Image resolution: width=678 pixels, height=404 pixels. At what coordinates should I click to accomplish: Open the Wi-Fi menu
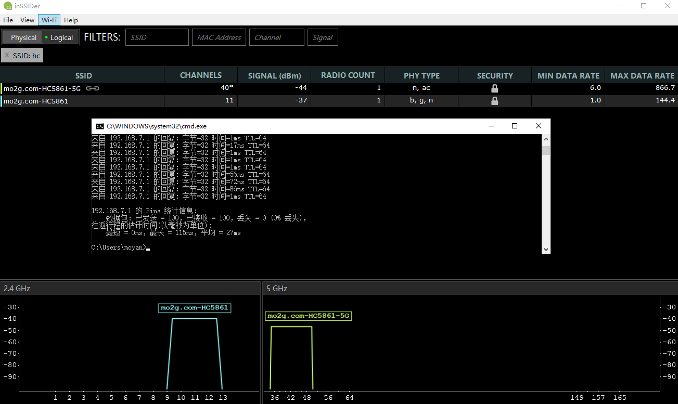tap(49, 20)
